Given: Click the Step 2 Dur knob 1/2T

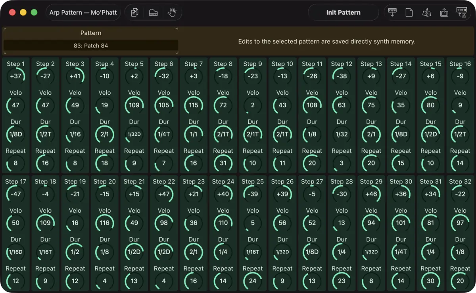Looking at the screenshot, I should (45, 134).
